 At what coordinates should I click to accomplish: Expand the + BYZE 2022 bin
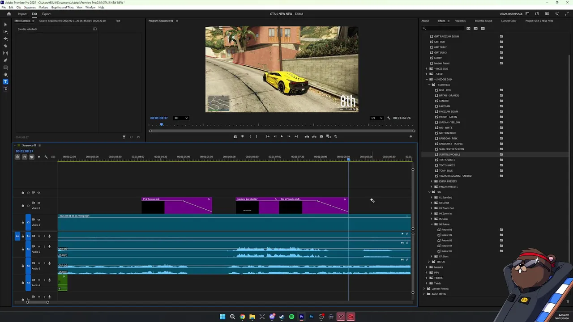coord(427,69)
